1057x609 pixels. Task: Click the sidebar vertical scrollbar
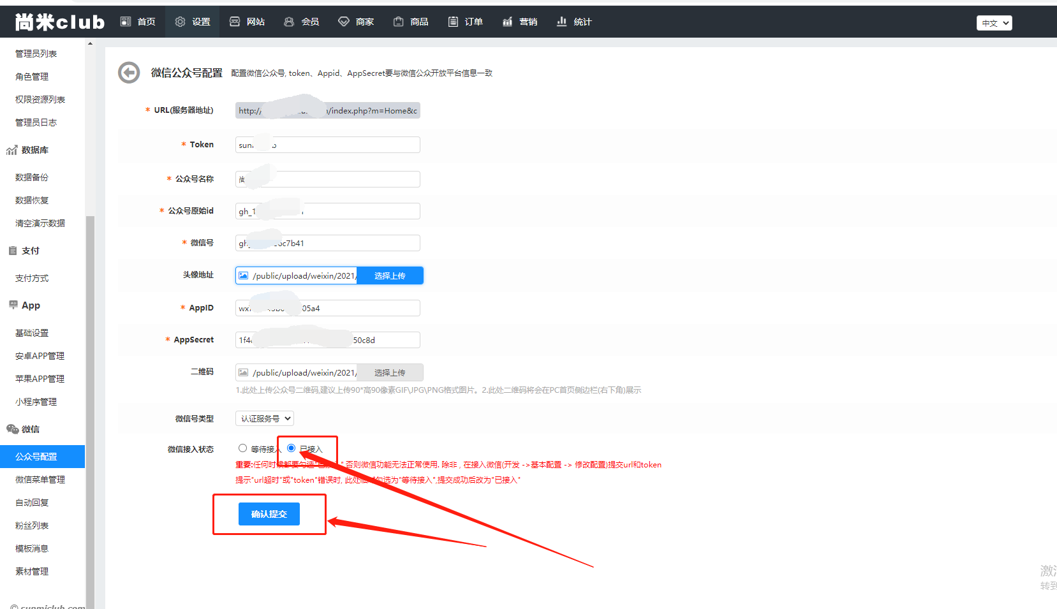(90, 383)
